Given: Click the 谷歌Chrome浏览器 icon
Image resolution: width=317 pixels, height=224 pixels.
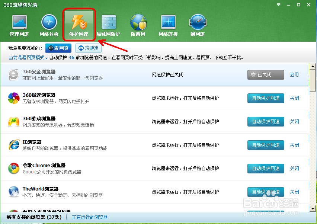Looking at the screenshot, I should coord(14,169).
